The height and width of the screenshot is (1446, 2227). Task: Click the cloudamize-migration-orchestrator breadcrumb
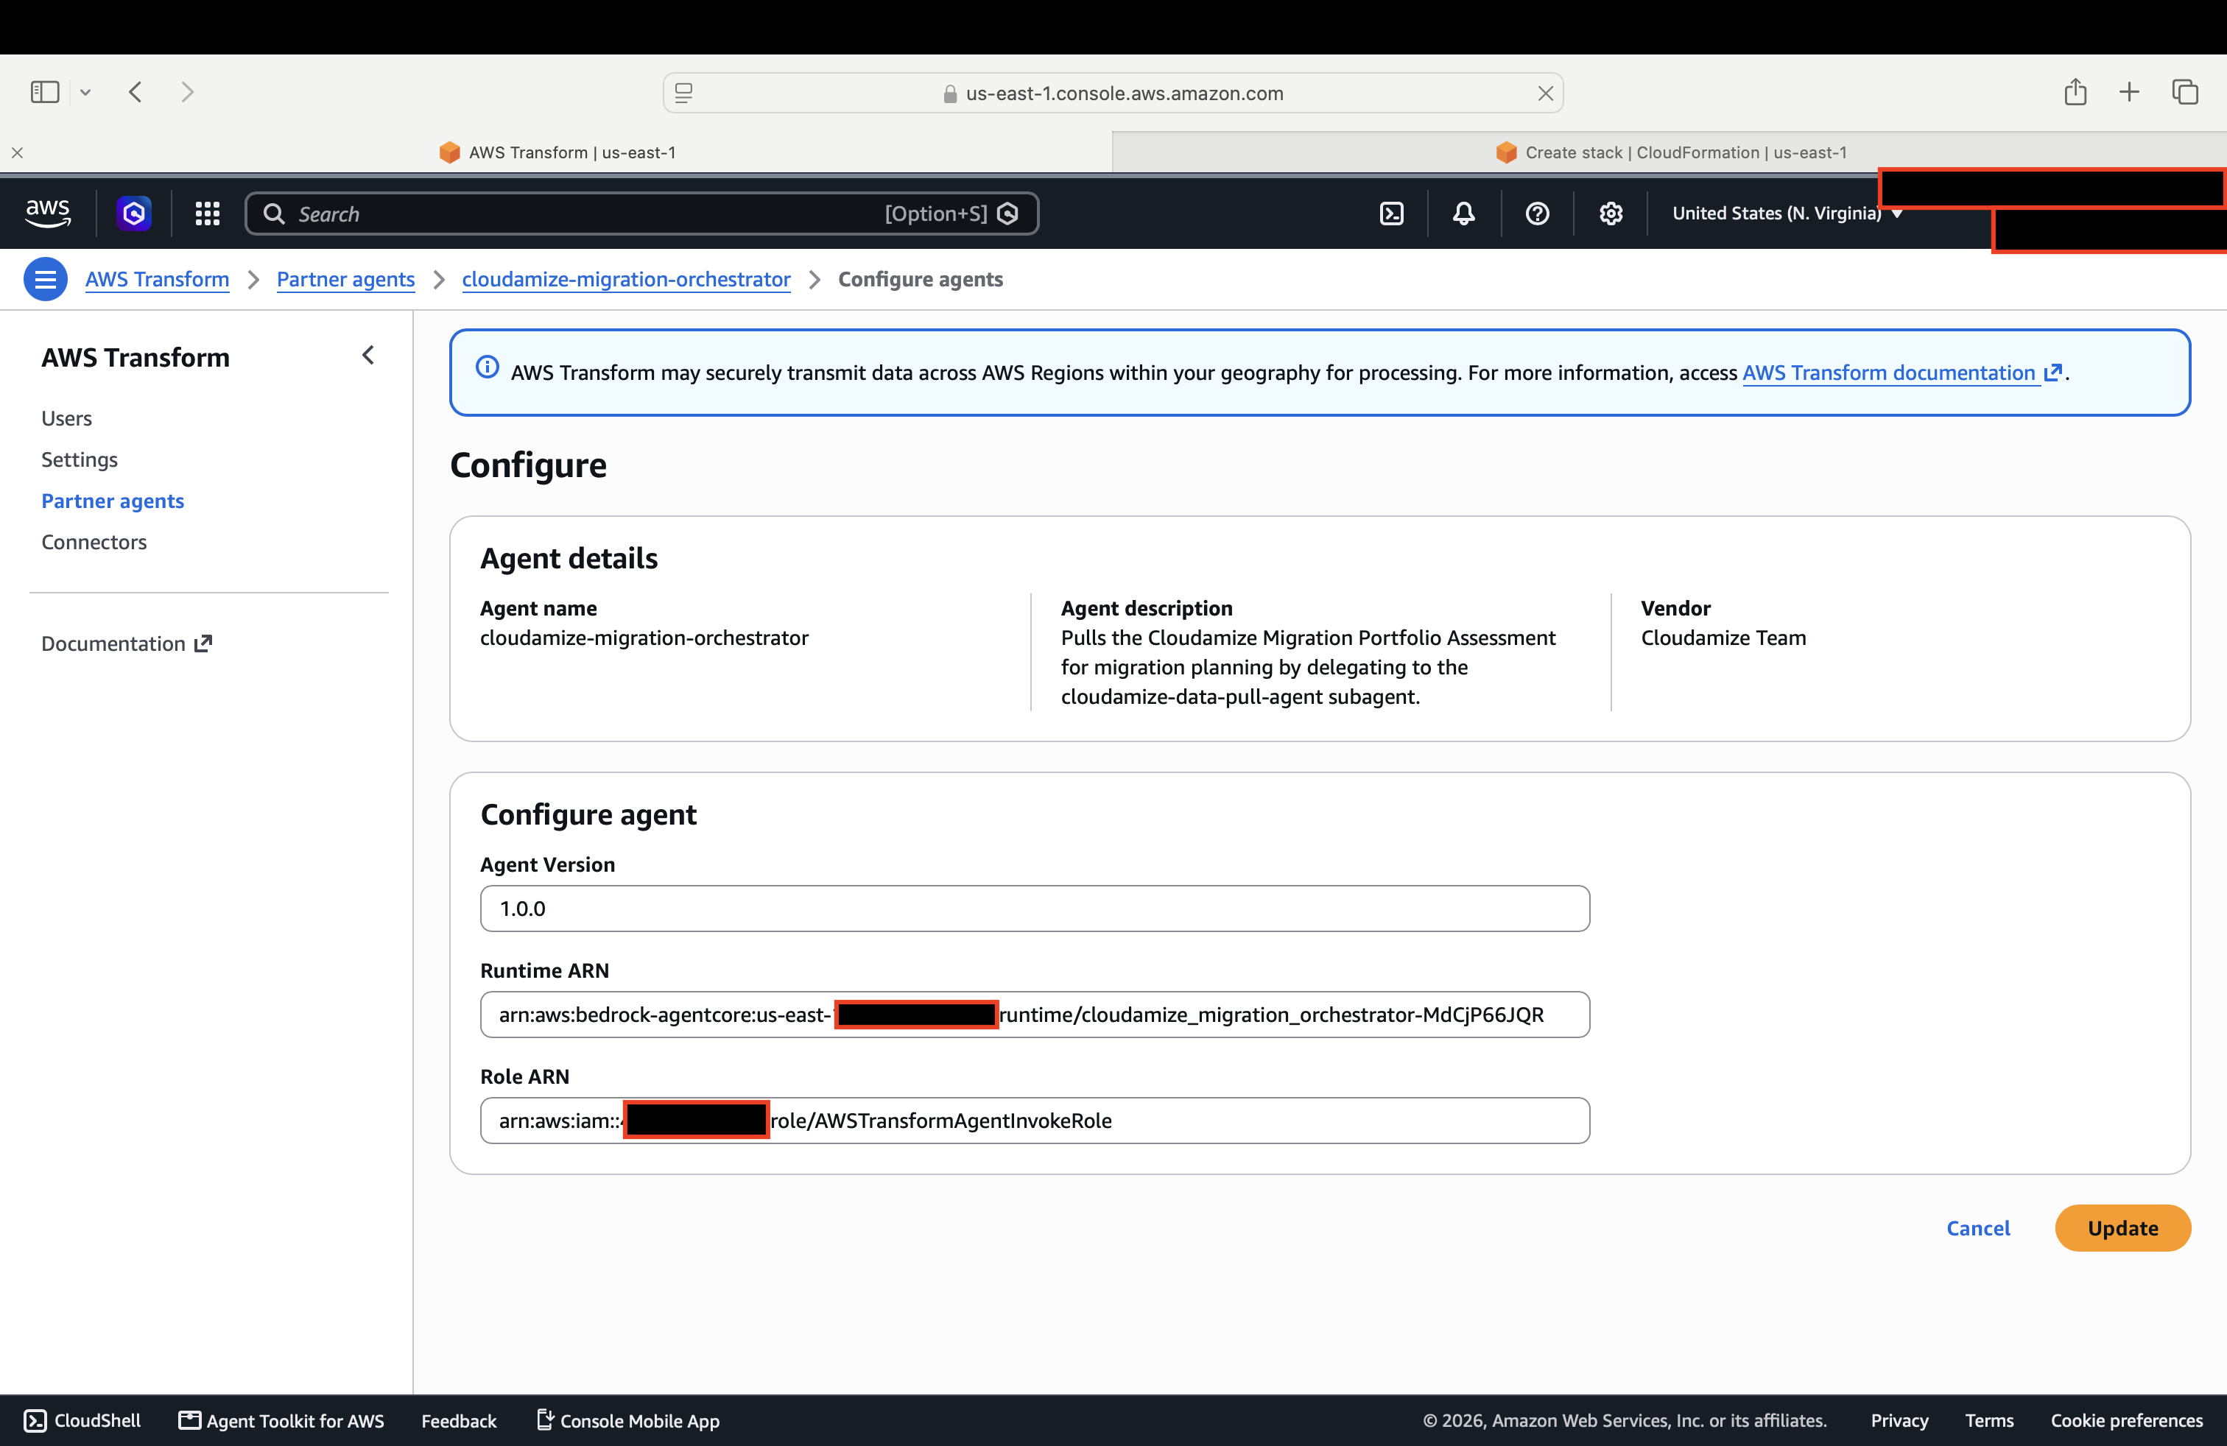[x=626, y=279]
